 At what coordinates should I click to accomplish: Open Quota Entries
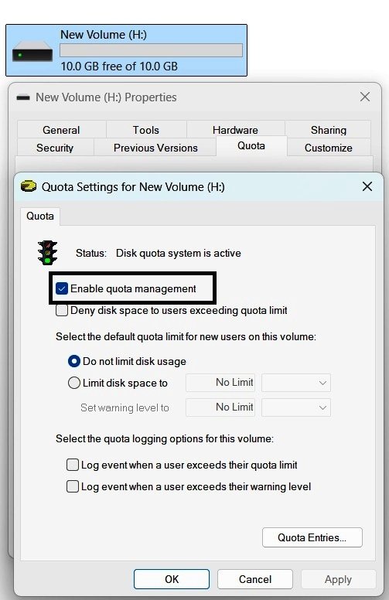pyautogui.click(x=312, y=537)
